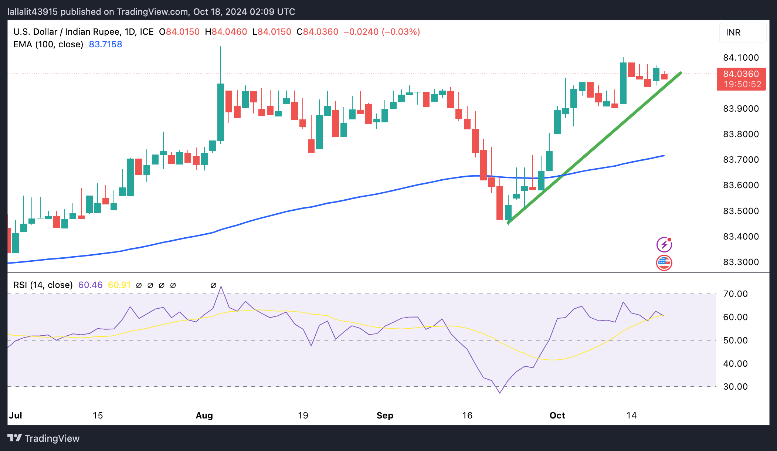
Task: Click the EMA value 83.7158 in blue
Action: click(x=105, y=44)
